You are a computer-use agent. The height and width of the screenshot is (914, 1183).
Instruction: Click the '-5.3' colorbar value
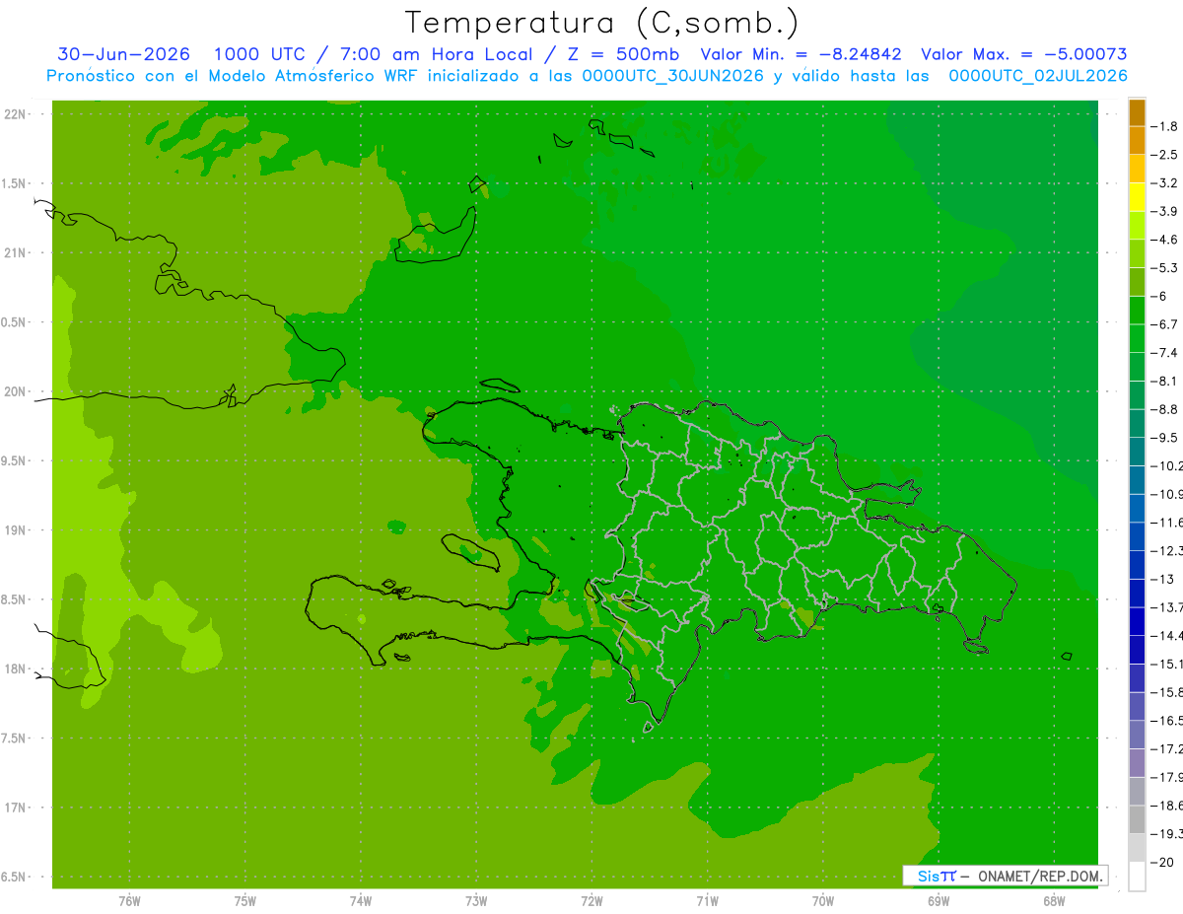pyautogui.click(x=1165, y=268)
